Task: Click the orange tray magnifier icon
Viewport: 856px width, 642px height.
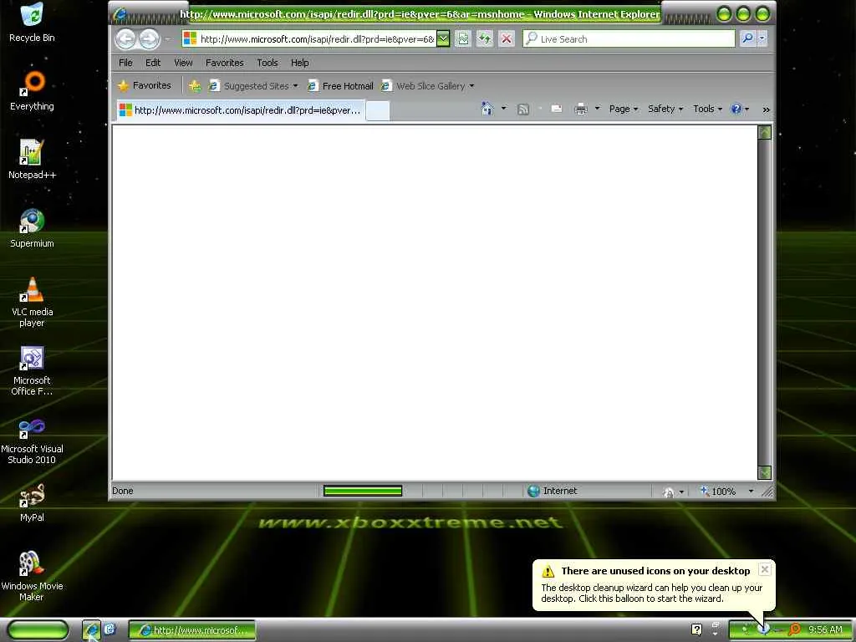Action: (x=795, y=630)
